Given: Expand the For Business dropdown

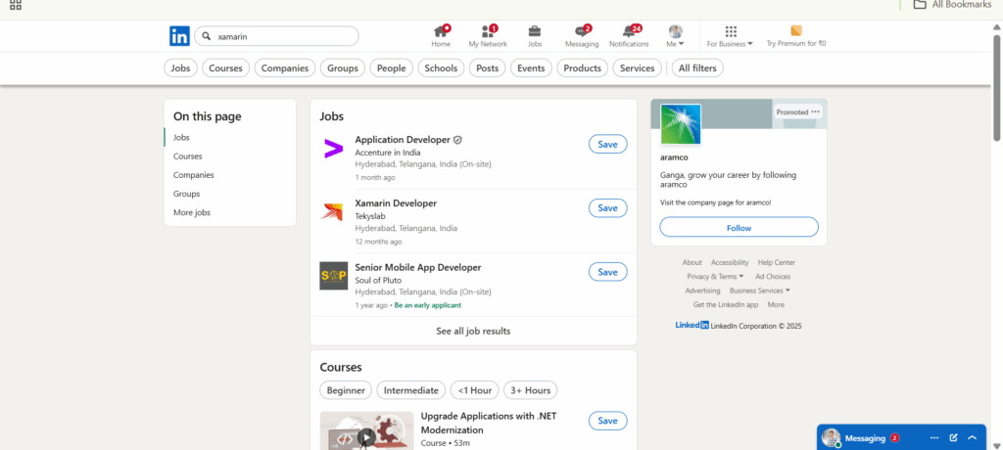Looking at the screenshot, I should (x=730, y=43).
